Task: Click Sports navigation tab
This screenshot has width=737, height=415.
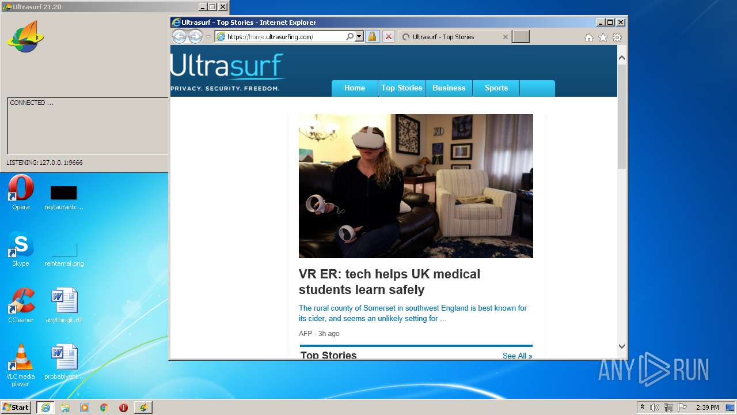Action: (x=496, y=88)
